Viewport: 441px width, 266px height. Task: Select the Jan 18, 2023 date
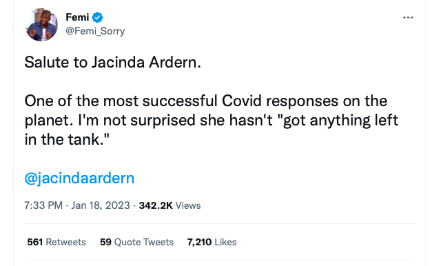101,205
